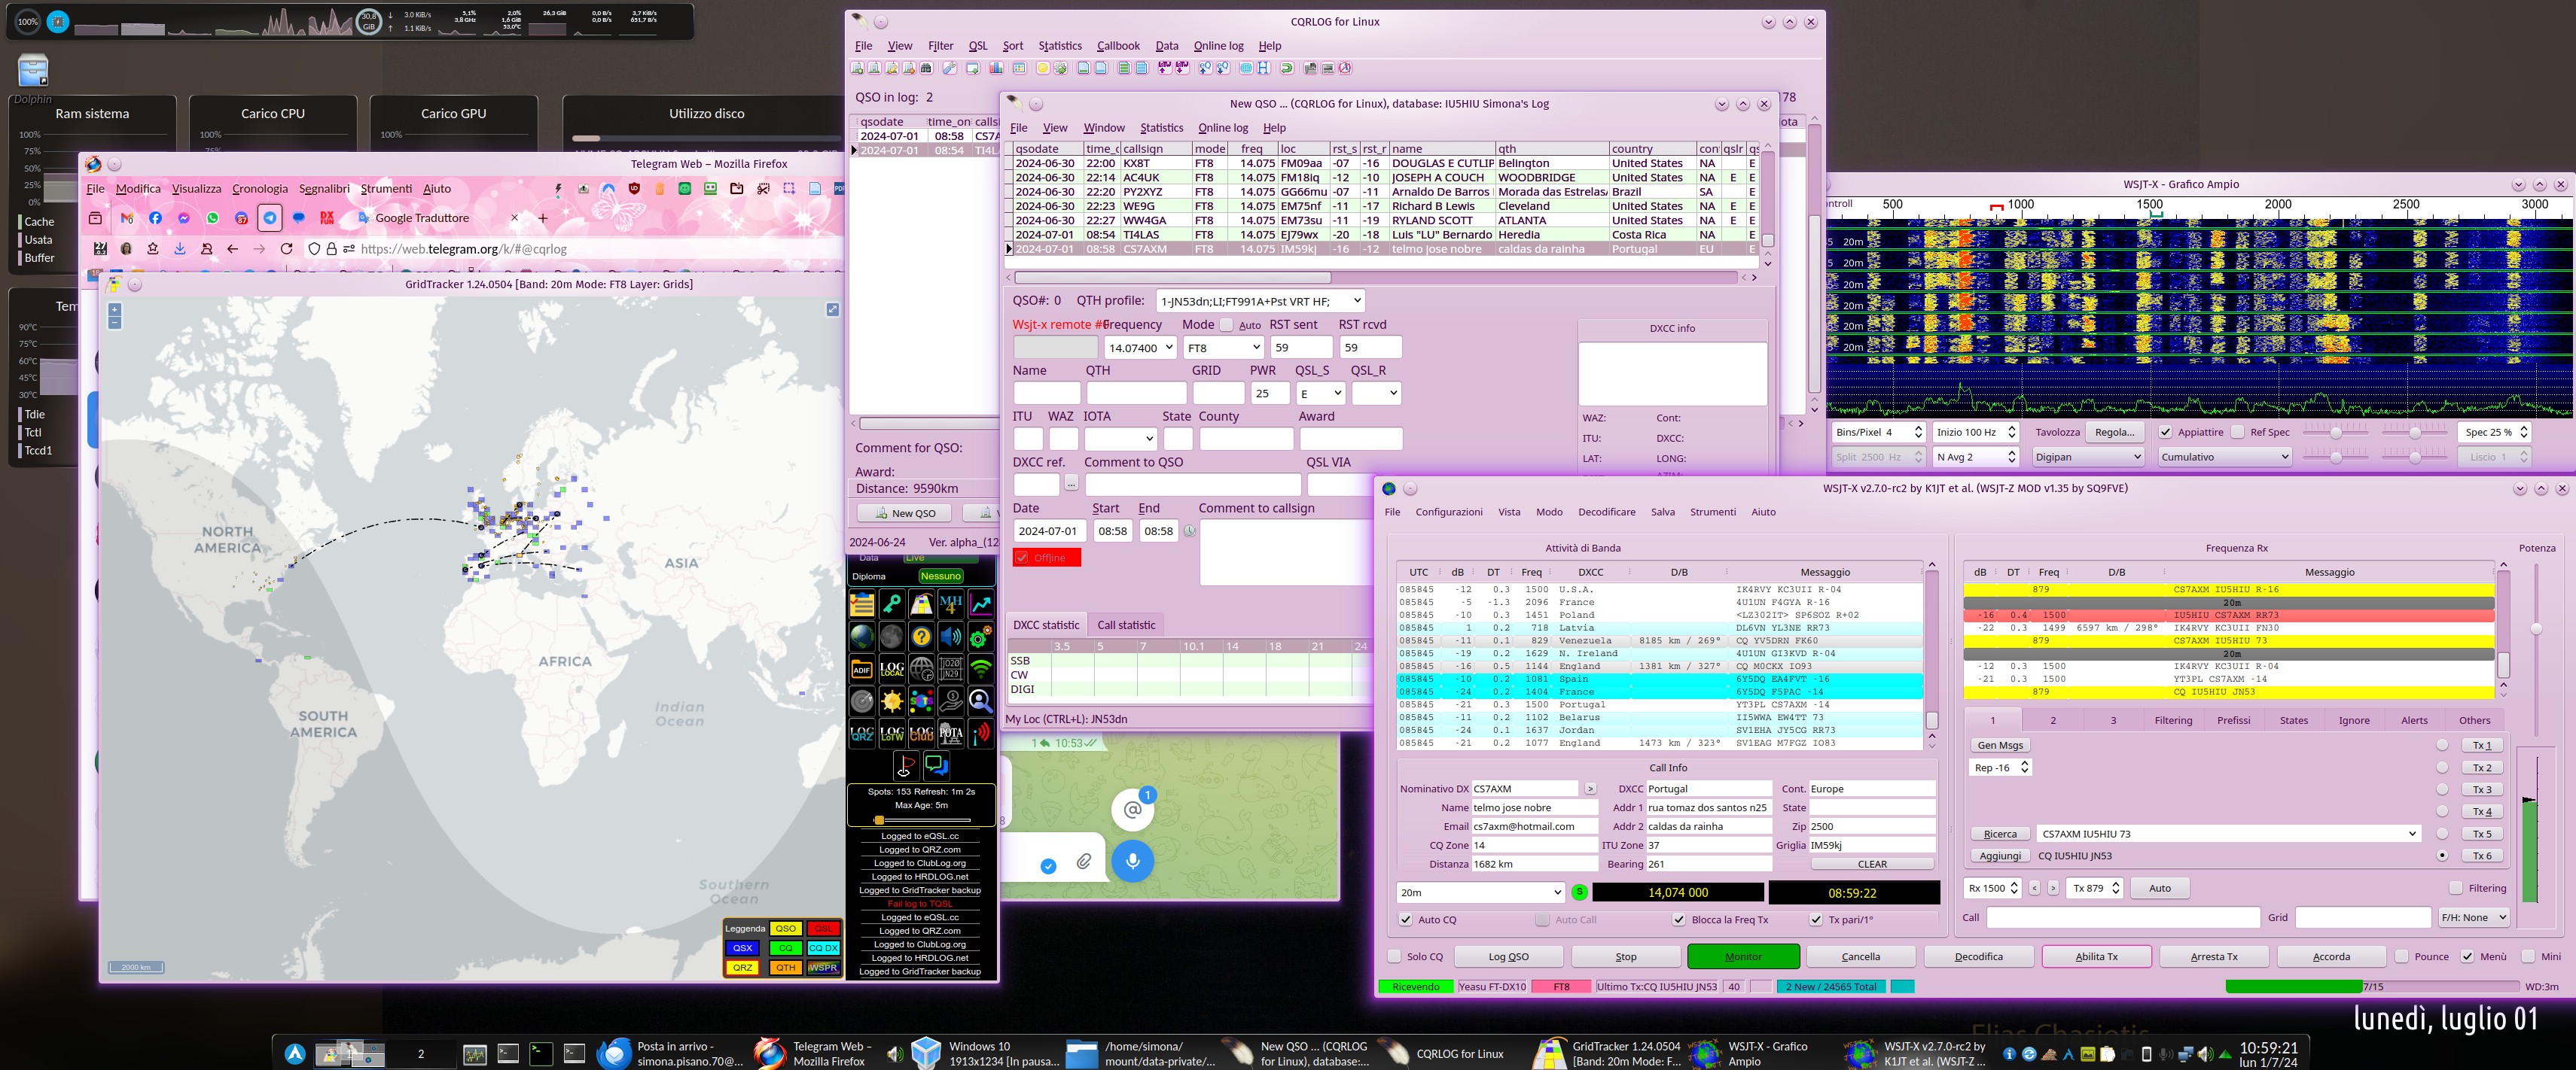Toggle Menù checkbox in WSJT-X
The image size is (2576, 1070).
2468,956
